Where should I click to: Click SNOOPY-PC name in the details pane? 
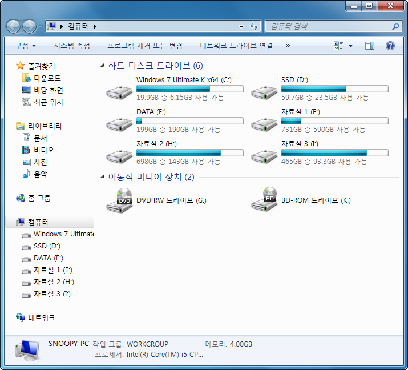pyautogui.click(x=68, y=344)
